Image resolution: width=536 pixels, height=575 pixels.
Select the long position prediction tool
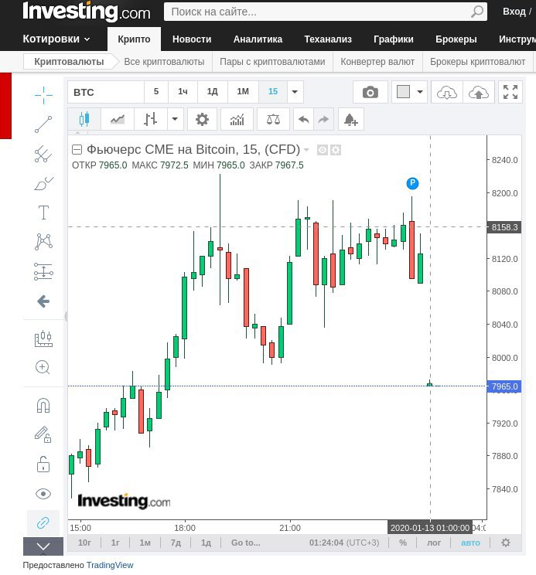(43, 272)
